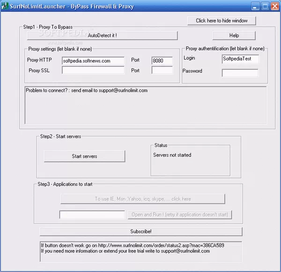Click the Proxy SSL Port field
Image resolution: width=281 pixels, height=272 pixels.
coord(162,70)
